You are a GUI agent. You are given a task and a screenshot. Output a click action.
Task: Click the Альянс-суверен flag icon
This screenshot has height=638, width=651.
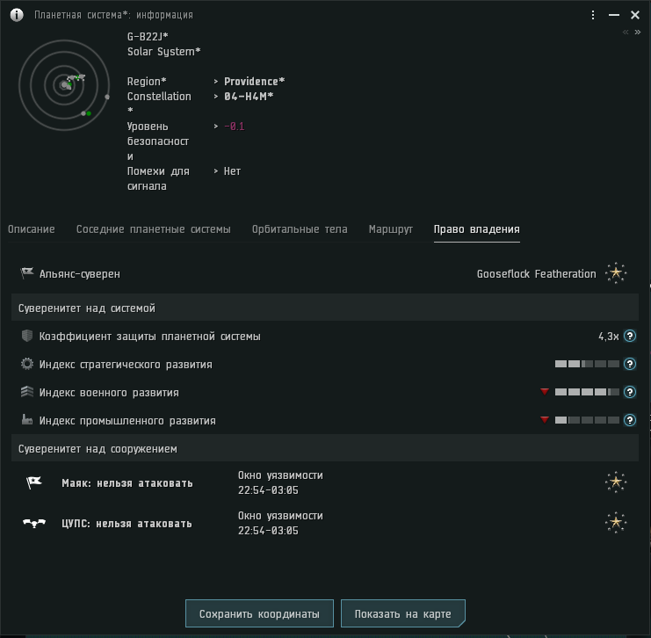[x=27, y=273]
